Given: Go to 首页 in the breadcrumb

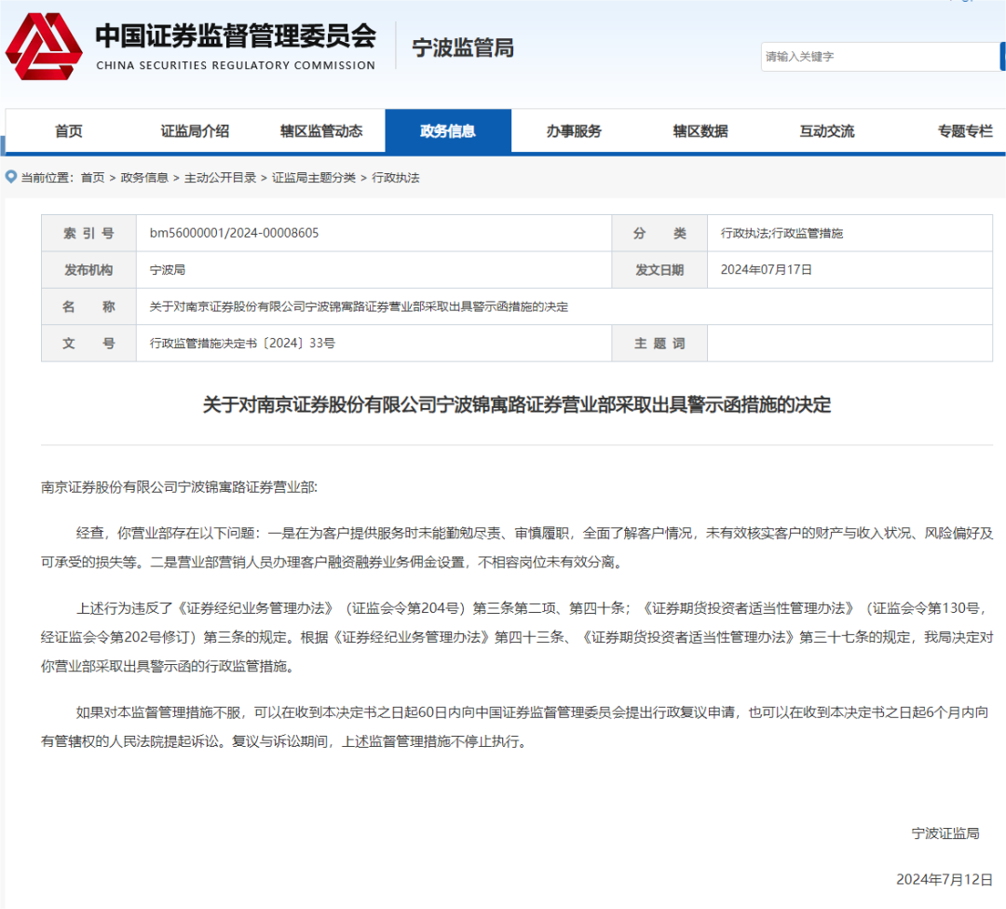Looking at the screenshot, I should click(x=92, y=178).
